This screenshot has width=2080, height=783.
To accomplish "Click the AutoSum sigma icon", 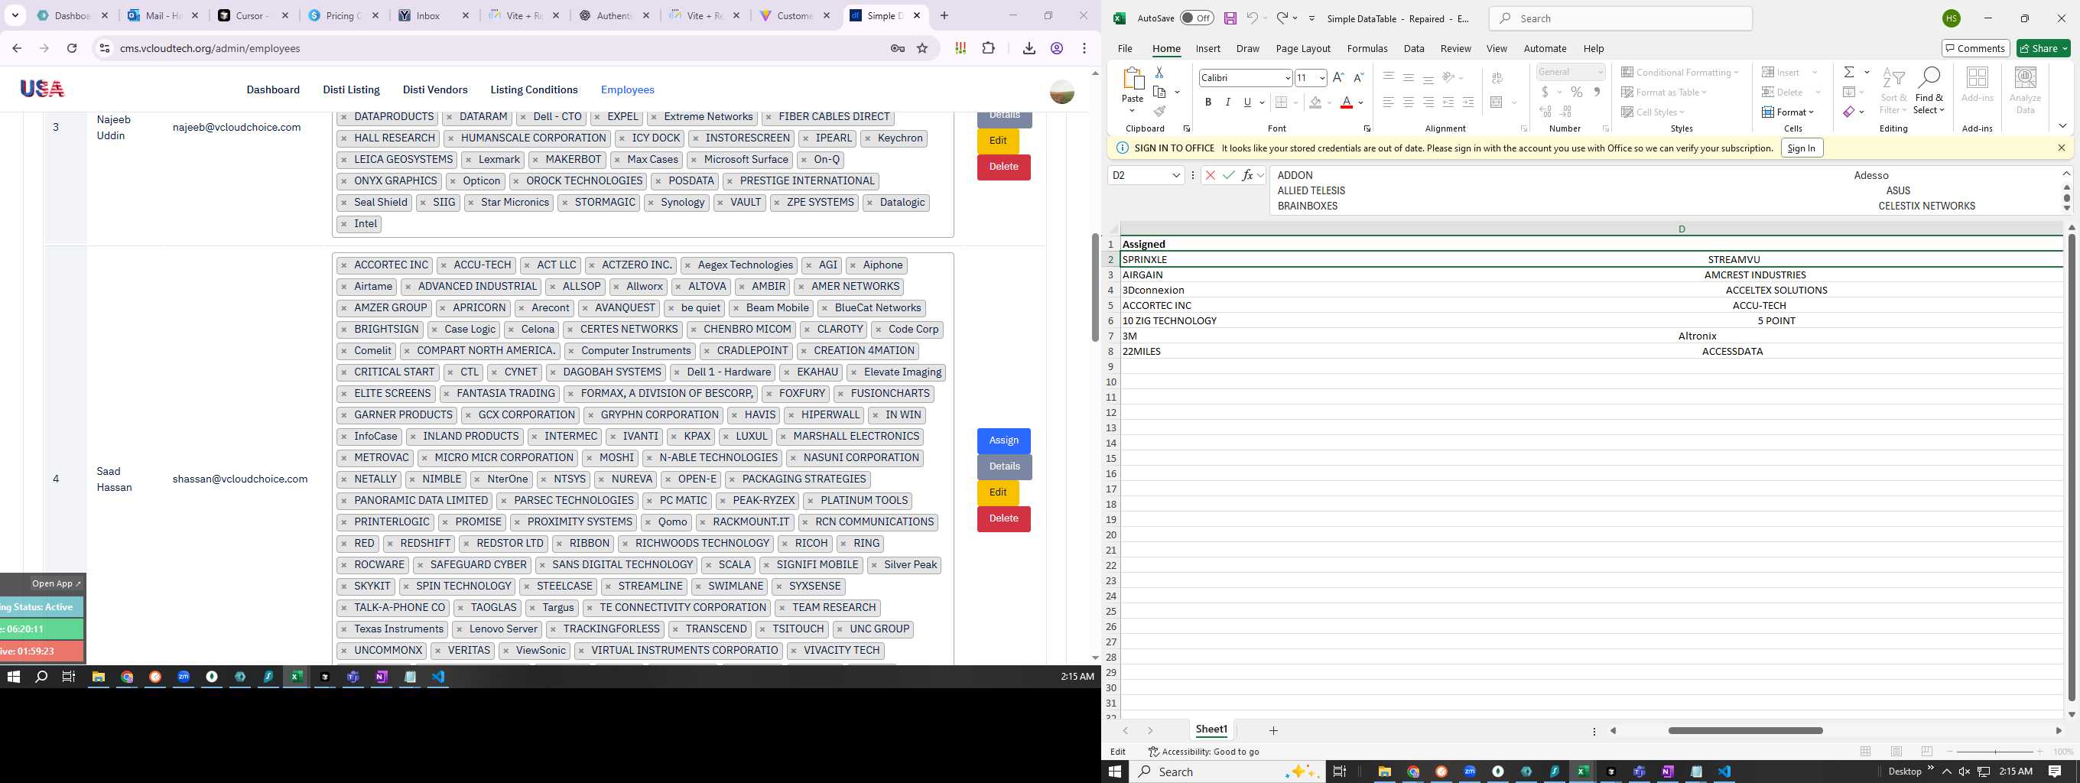I will pyautogui.click(x=1848, y=72).
